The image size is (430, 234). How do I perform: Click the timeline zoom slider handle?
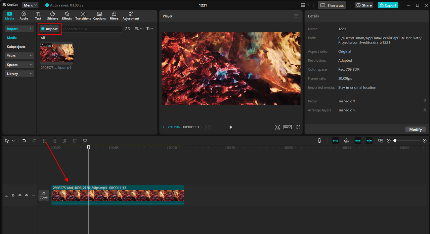click(x=395, y=140)
